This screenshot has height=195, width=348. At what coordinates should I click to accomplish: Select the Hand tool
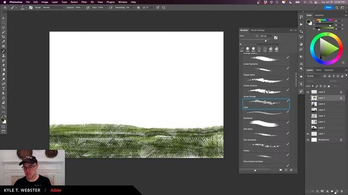point(3,102)
